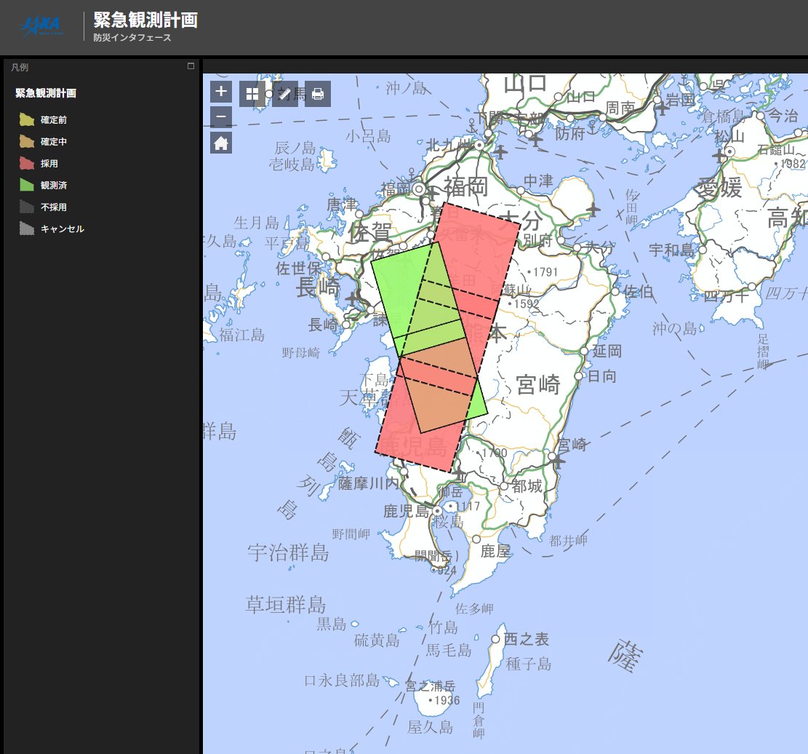The width and height of the screenshot is (808, 754).
Task: Collapse the 凡例 legend panel
Action: [x=191, y=66]
